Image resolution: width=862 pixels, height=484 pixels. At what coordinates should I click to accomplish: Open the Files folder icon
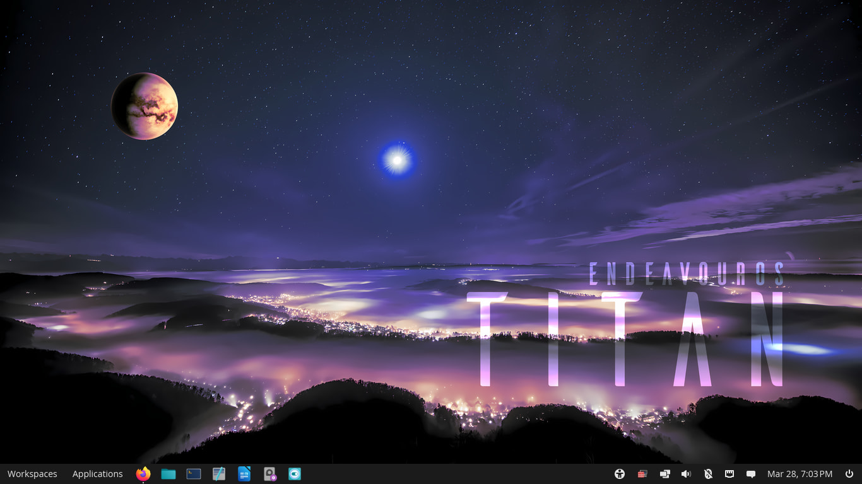pos(168,474)
